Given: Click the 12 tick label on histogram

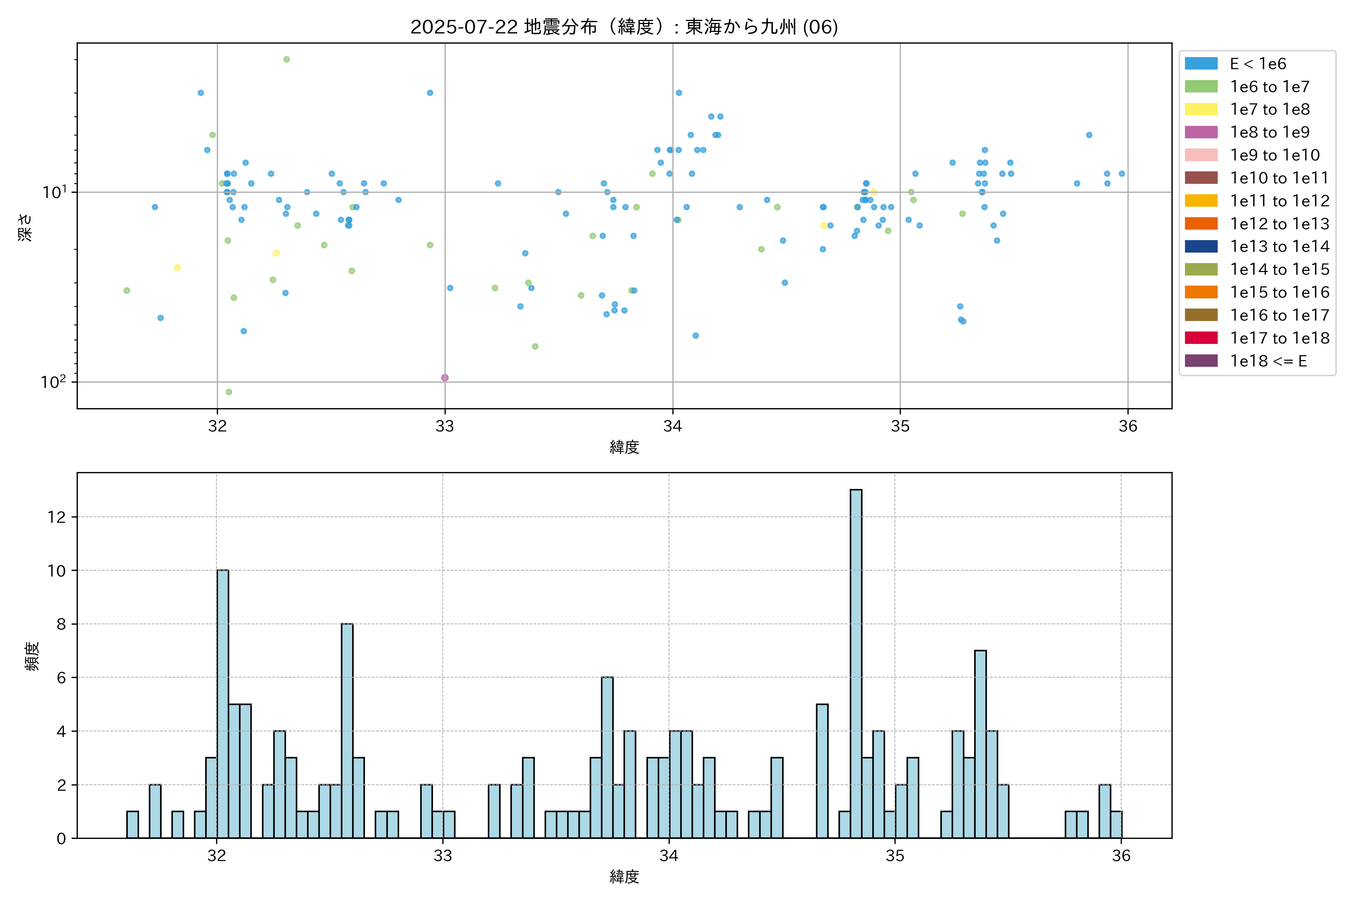Looking at the screenshot, I should (57, 516).
